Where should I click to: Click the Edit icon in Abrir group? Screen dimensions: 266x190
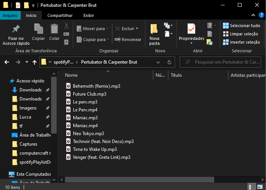[x=210, y=34]
